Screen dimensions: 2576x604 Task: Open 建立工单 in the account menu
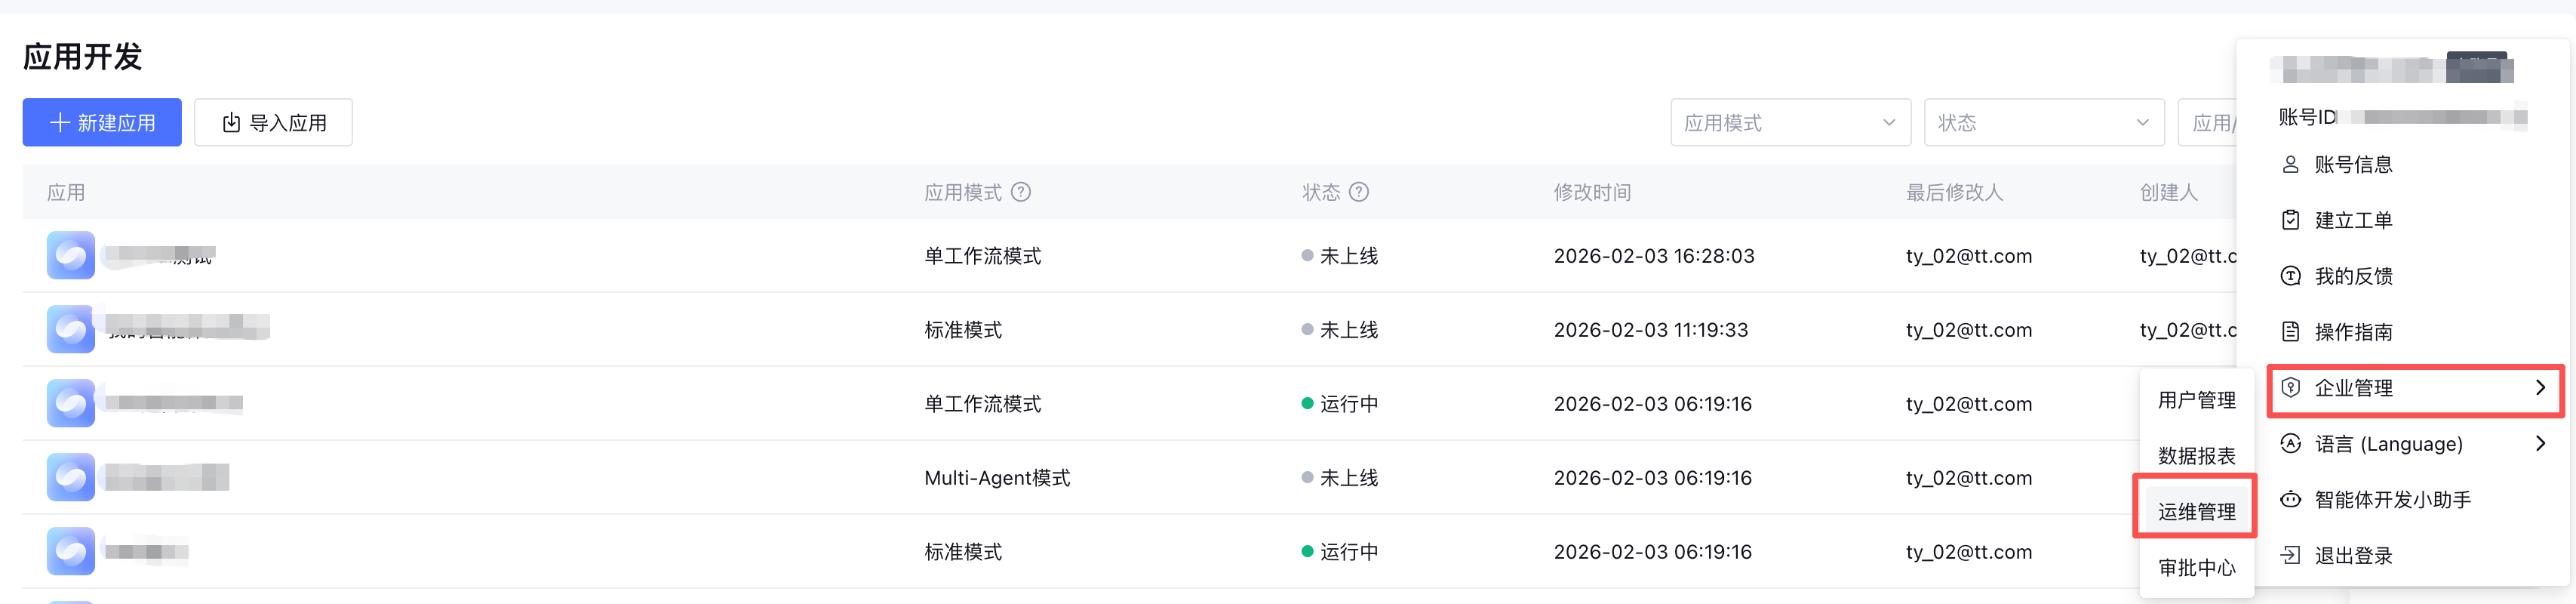[x=2352, y=220]
